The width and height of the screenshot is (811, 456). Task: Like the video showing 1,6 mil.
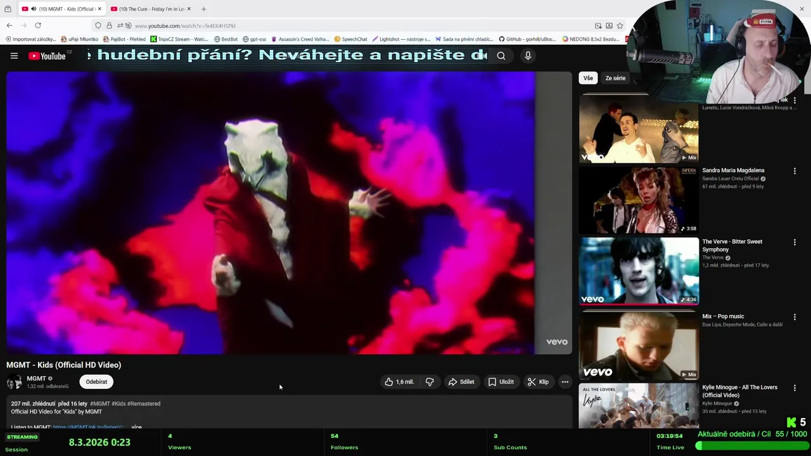pos(399,382)
